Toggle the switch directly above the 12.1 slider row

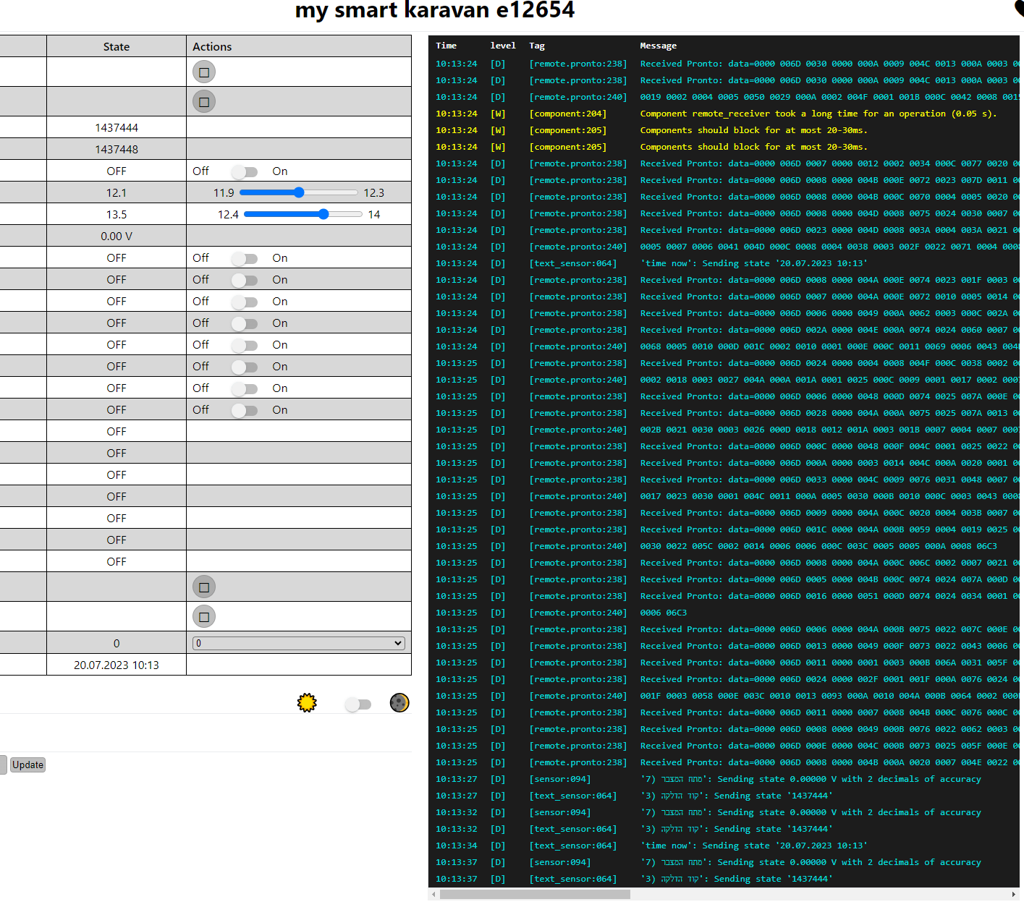(245, 172)
